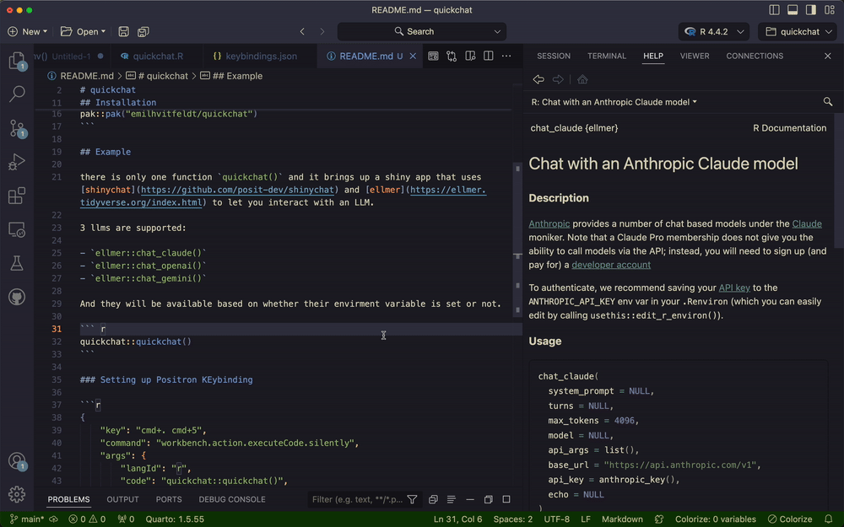Switch to the CONNECTIONS tab
Image resolution: width=844 pixels, height=527 pixels.
point(755,56)
